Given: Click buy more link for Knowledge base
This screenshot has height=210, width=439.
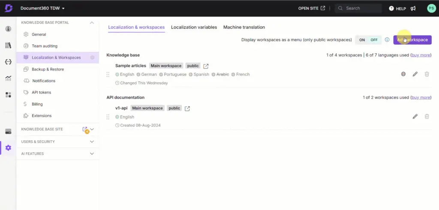Looking at the screenshot, I should click(x=421, y=55).
